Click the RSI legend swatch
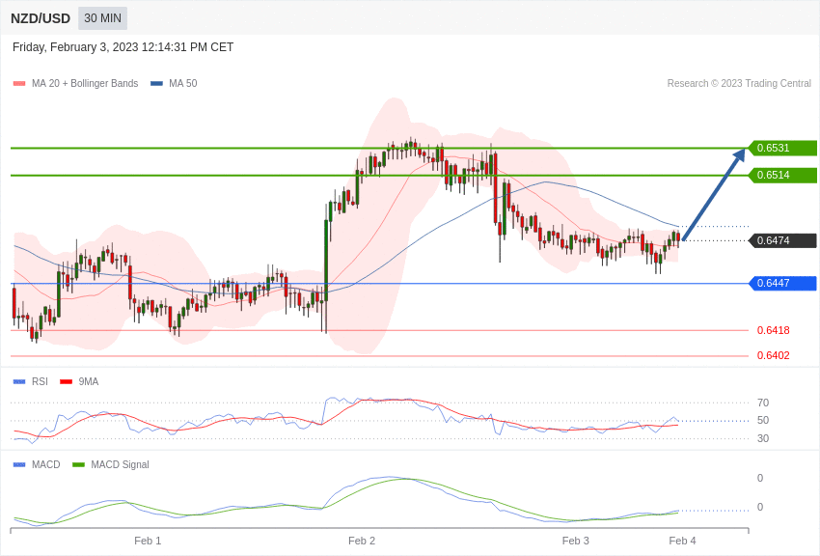820x556 pixels. 19,382
